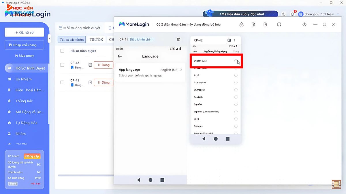Viewport: 346px width, 194px height.
Task: Click the window icon beside CP-42's Dừng button
Action: [x=90, y=65]
